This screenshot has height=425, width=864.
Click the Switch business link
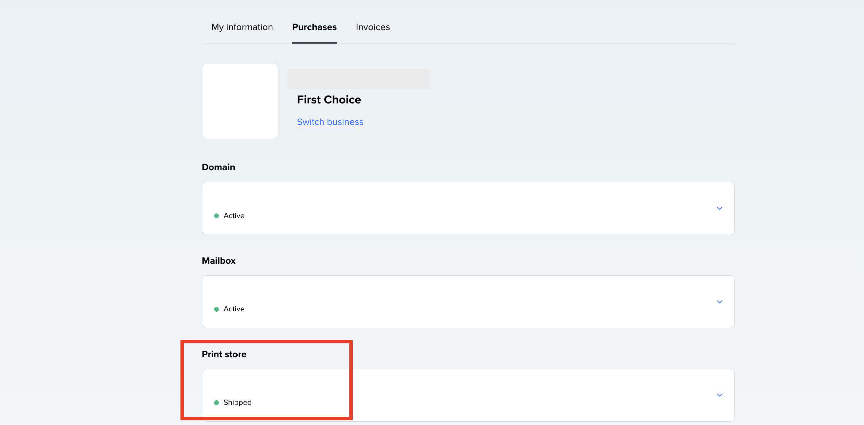click(330, 122)
